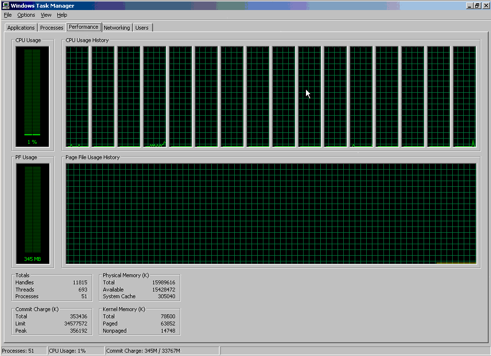Image resolution: width=491 pixels, height=356 pixels.
Task: Switch to the Processes tab
Action: (52, 28)
